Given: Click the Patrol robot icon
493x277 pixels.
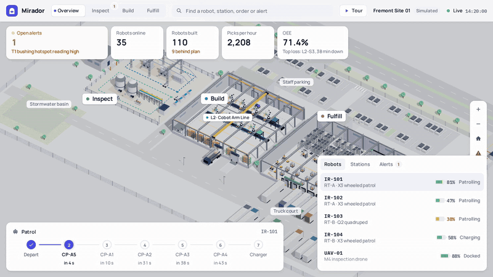Looking at the screenshot, I should 15,232.
